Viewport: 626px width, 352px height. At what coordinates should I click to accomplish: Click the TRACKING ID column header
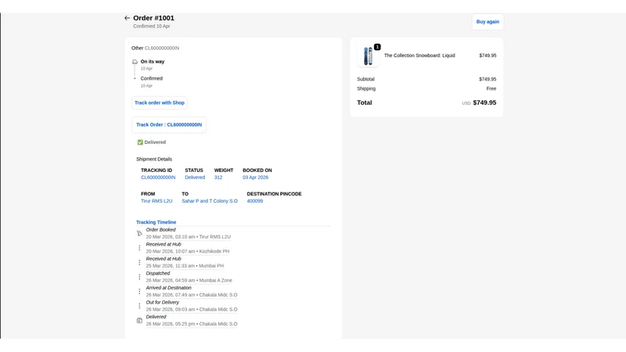(156, 171)
